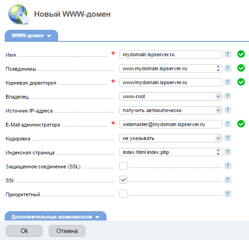Enable Защищенное соединение (SSL) checkbox
Viewport: 249px width, 240px height.
click(x=123, y=166)
